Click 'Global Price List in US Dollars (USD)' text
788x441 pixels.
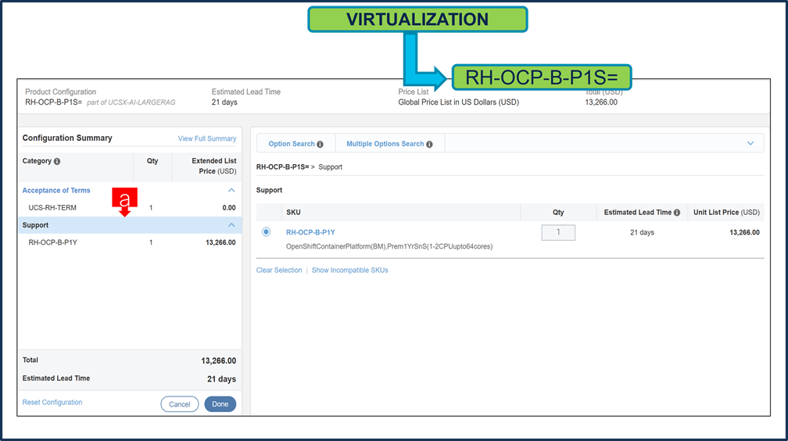458,102
